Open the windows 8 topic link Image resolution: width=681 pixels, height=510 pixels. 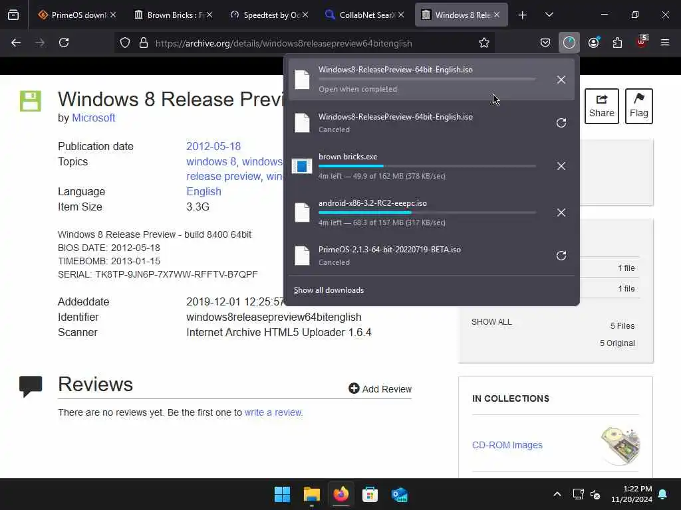pos(211,162)
